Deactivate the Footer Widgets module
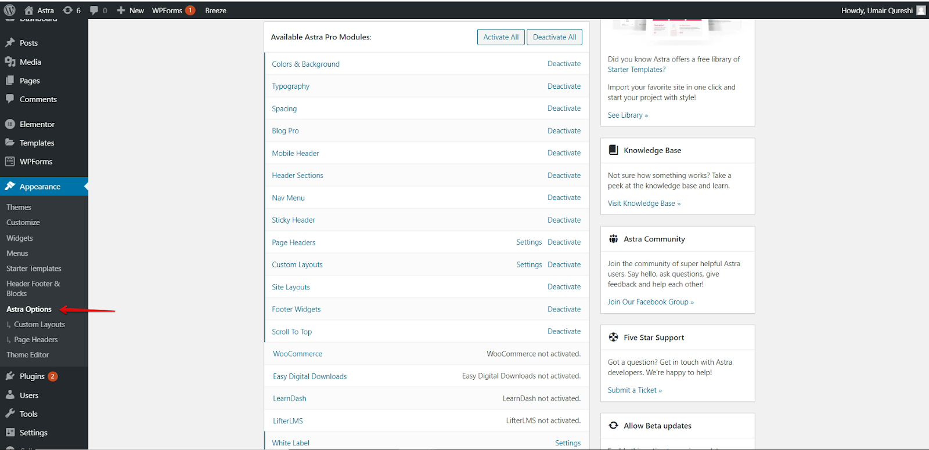 click(x=564, y=309)
